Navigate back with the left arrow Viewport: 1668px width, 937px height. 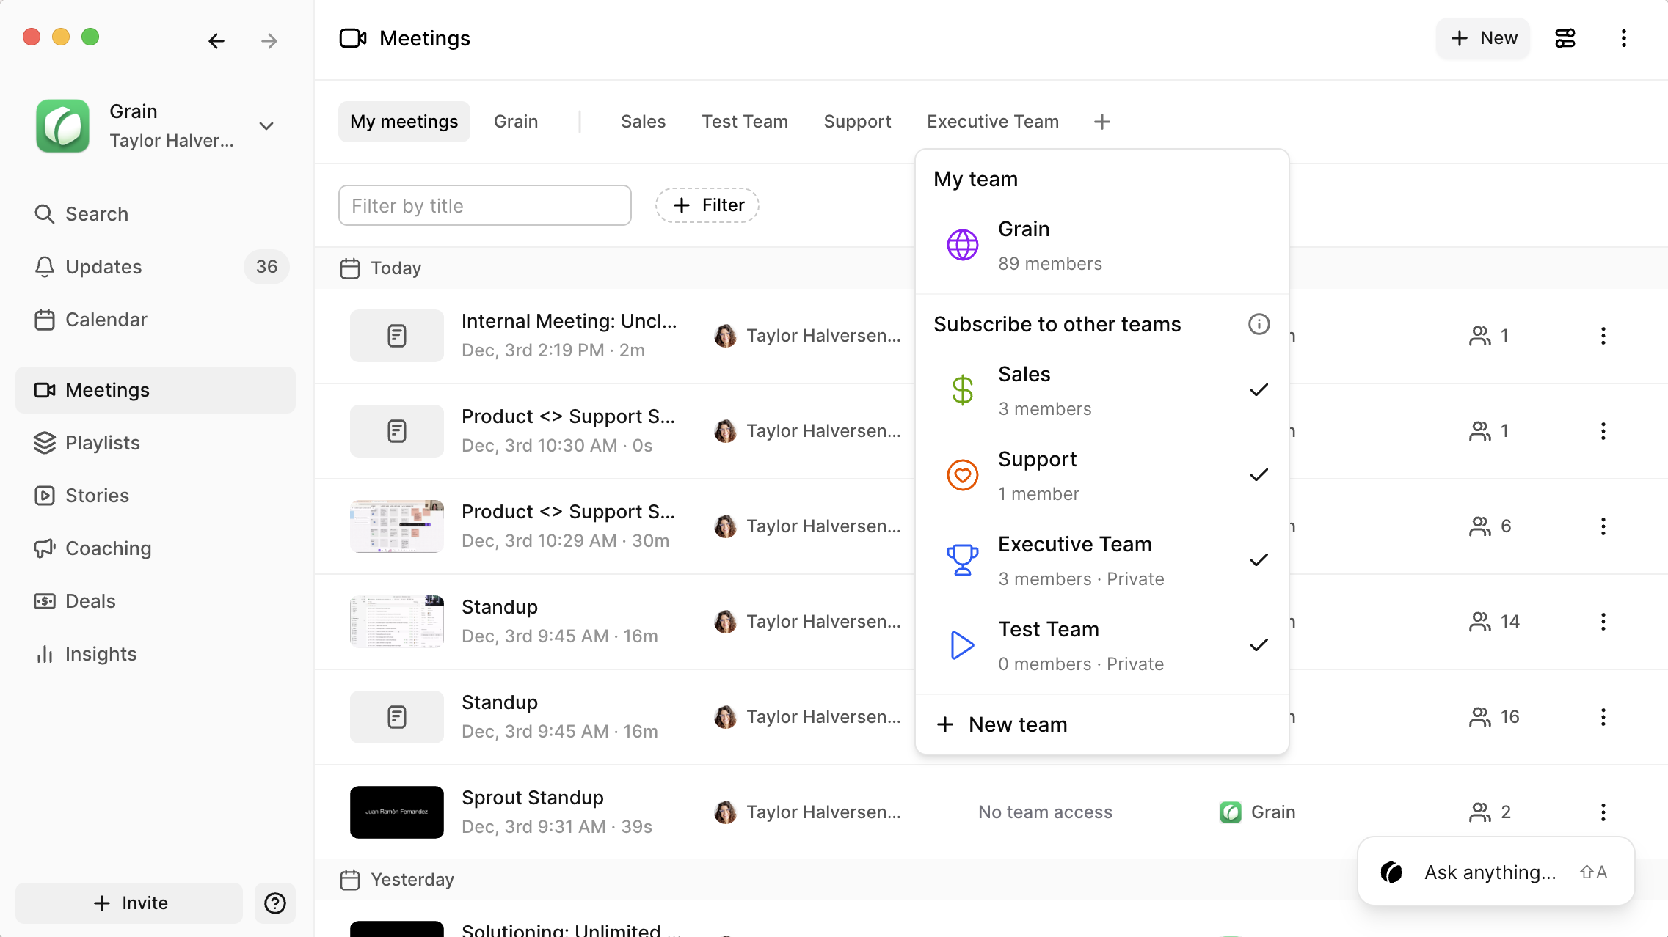coord(216,41)
